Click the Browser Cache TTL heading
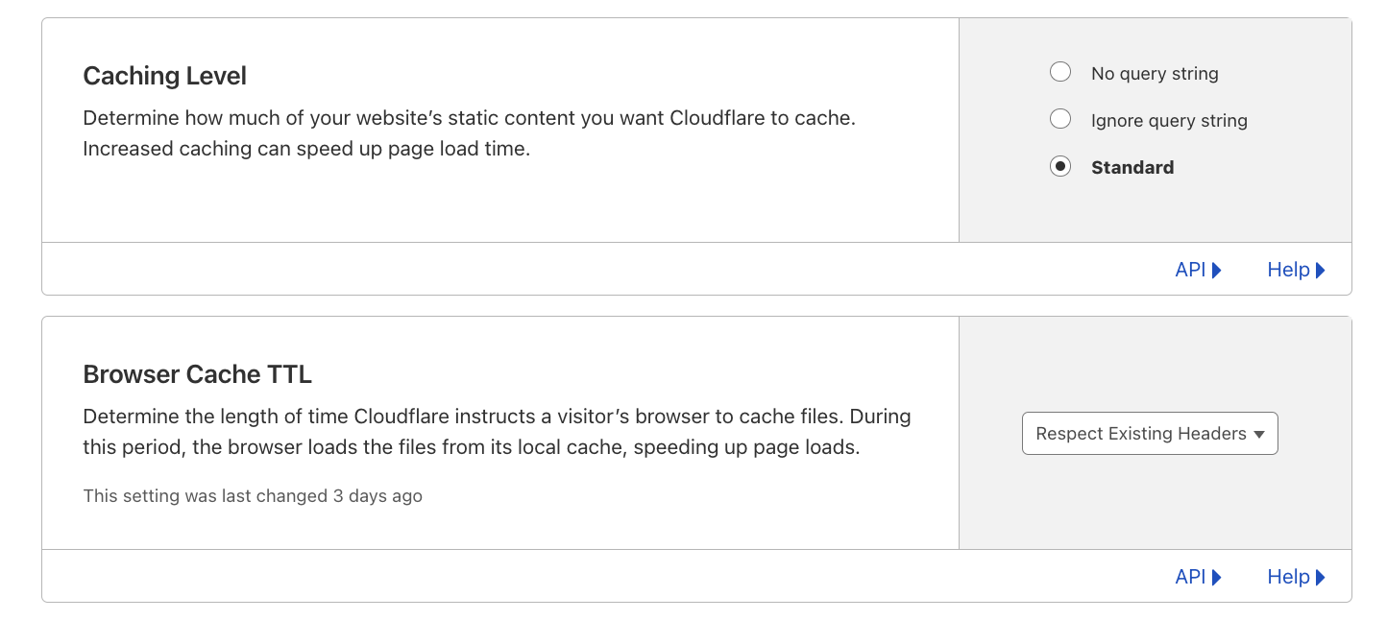This screenshot has width=1387, height=620. coord(197,373)
